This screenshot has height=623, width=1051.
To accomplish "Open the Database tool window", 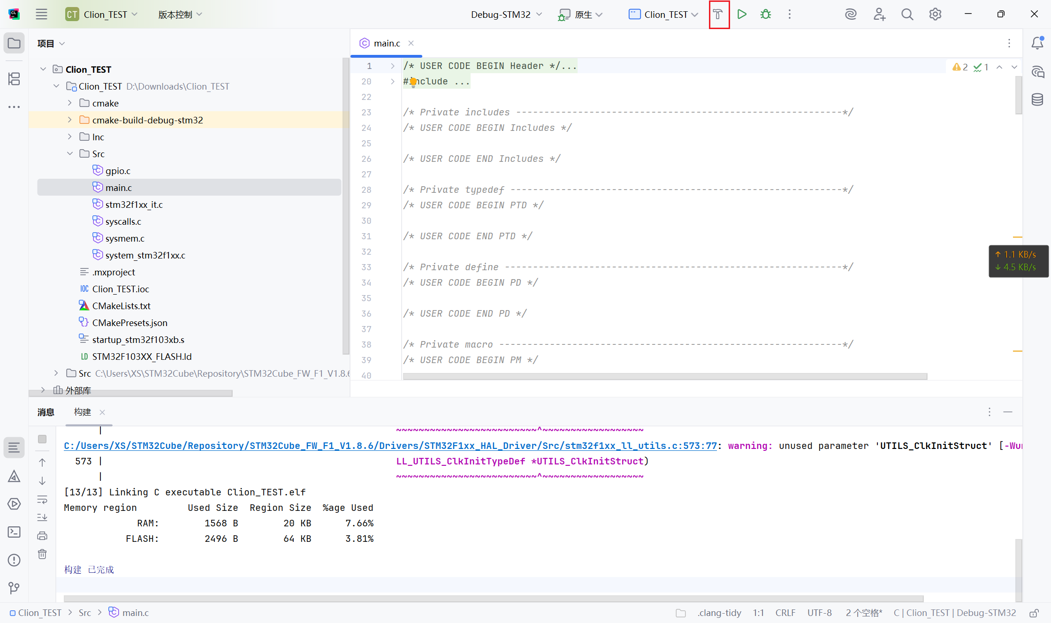I will pyautogui.click(x=1037, y=99).
